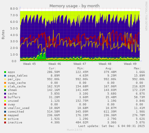The height and width of the screenshot is (133, 149).
Task: Select the 'mapped' legend label
Action: [x=13, y=115]
